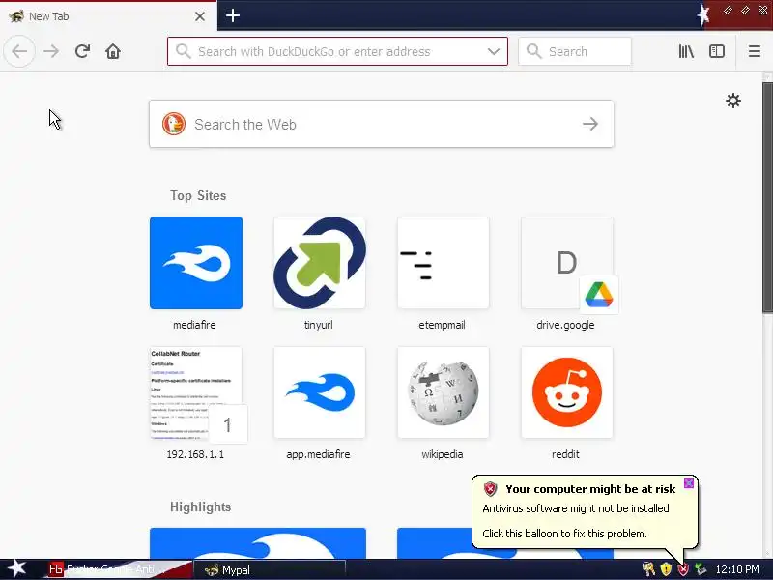Open the mediafire top site tile
Viewport: 773px width, 580px height.
coord(196,263)
